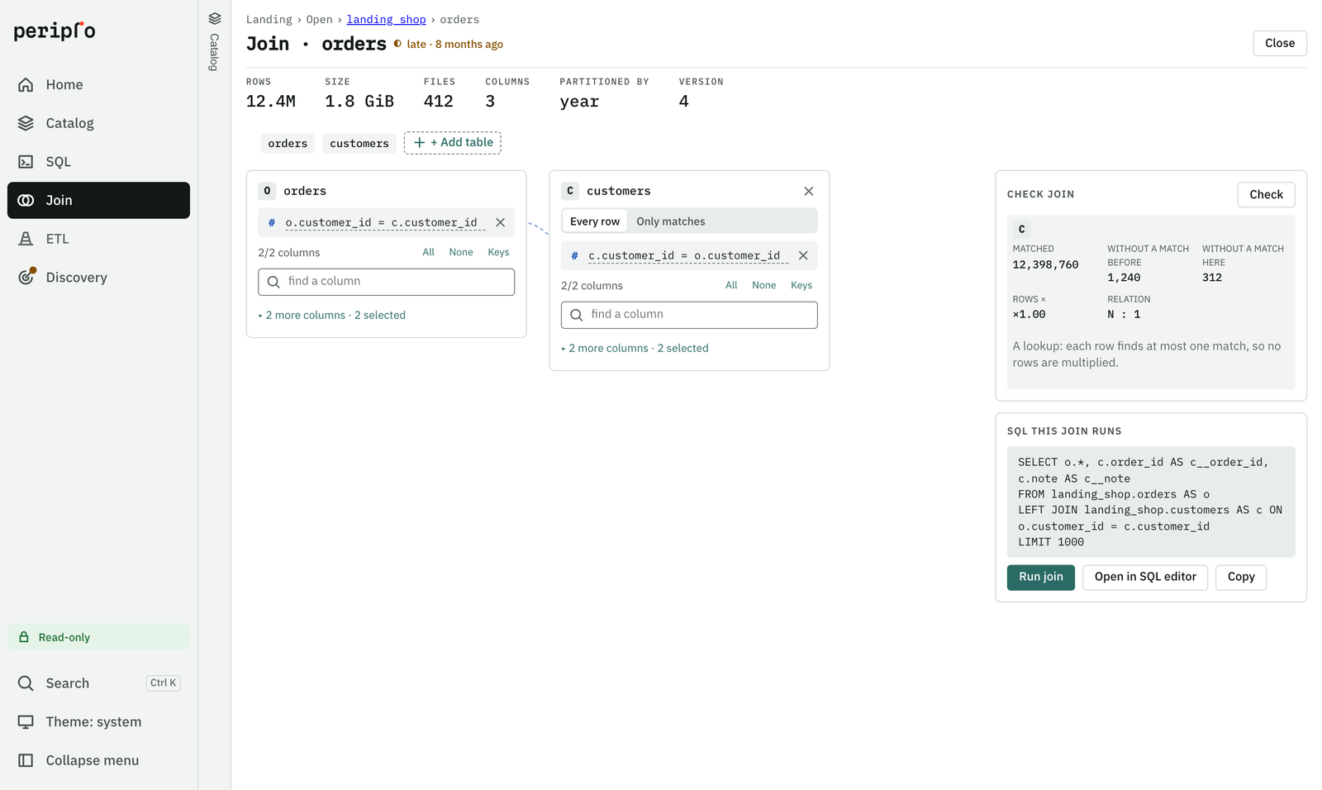Image resolution: width=1322 pixels, height=790 pixels.
Task: Click the Add table button
Action: [453, 142]
